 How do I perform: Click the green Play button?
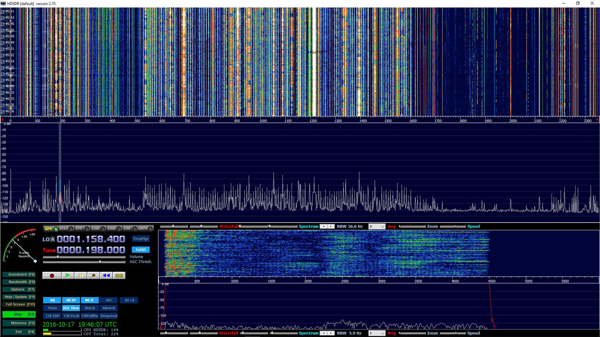[x=68, y=275]
